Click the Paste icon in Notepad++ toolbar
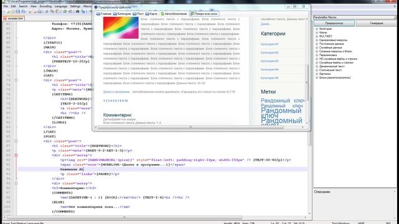The image size is (399, 224). coord(58,11)
